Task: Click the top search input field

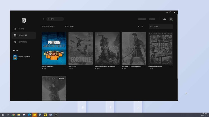Action: (x=55, y=19)
